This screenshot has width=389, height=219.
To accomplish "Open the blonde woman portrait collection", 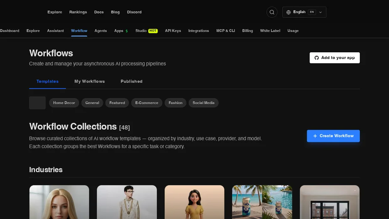I will pyautogui.click(x=59, y=202).
